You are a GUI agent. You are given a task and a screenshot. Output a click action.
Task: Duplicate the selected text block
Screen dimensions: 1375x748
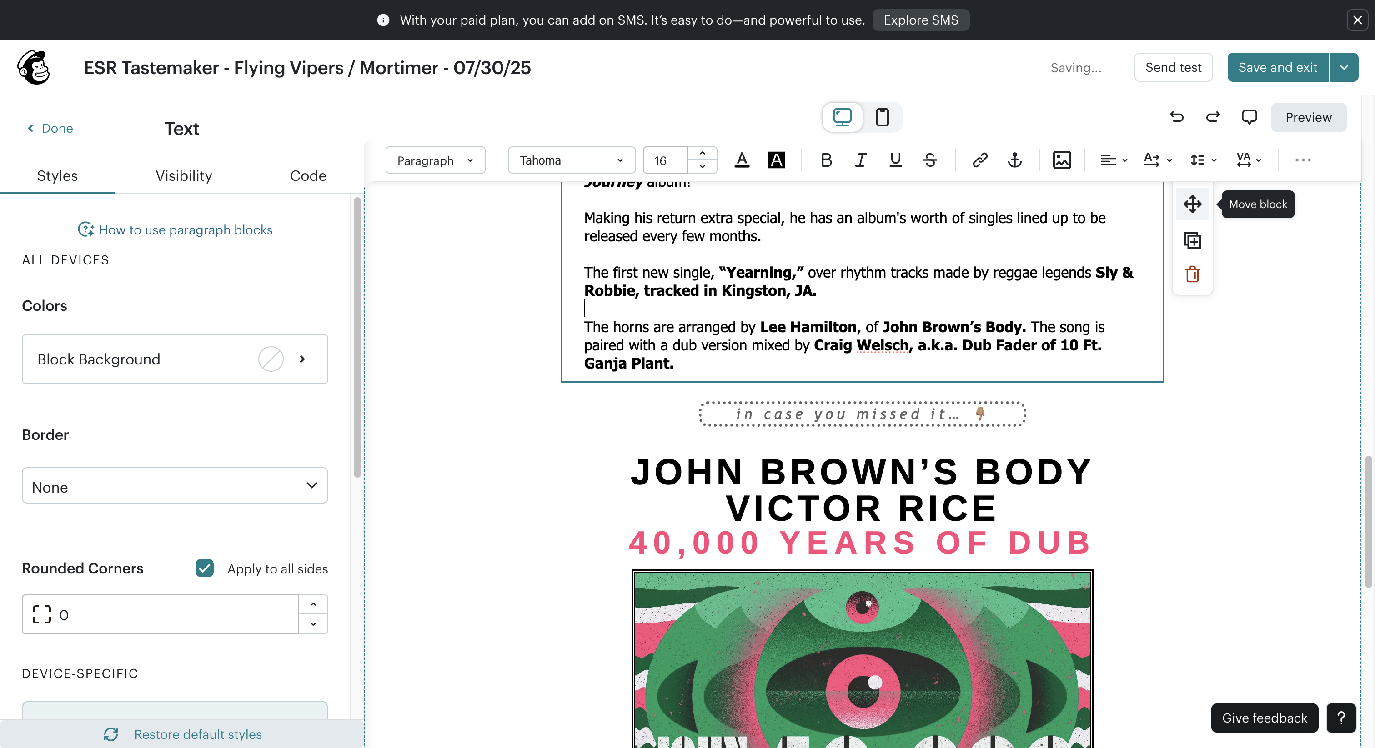point(1193,240)
